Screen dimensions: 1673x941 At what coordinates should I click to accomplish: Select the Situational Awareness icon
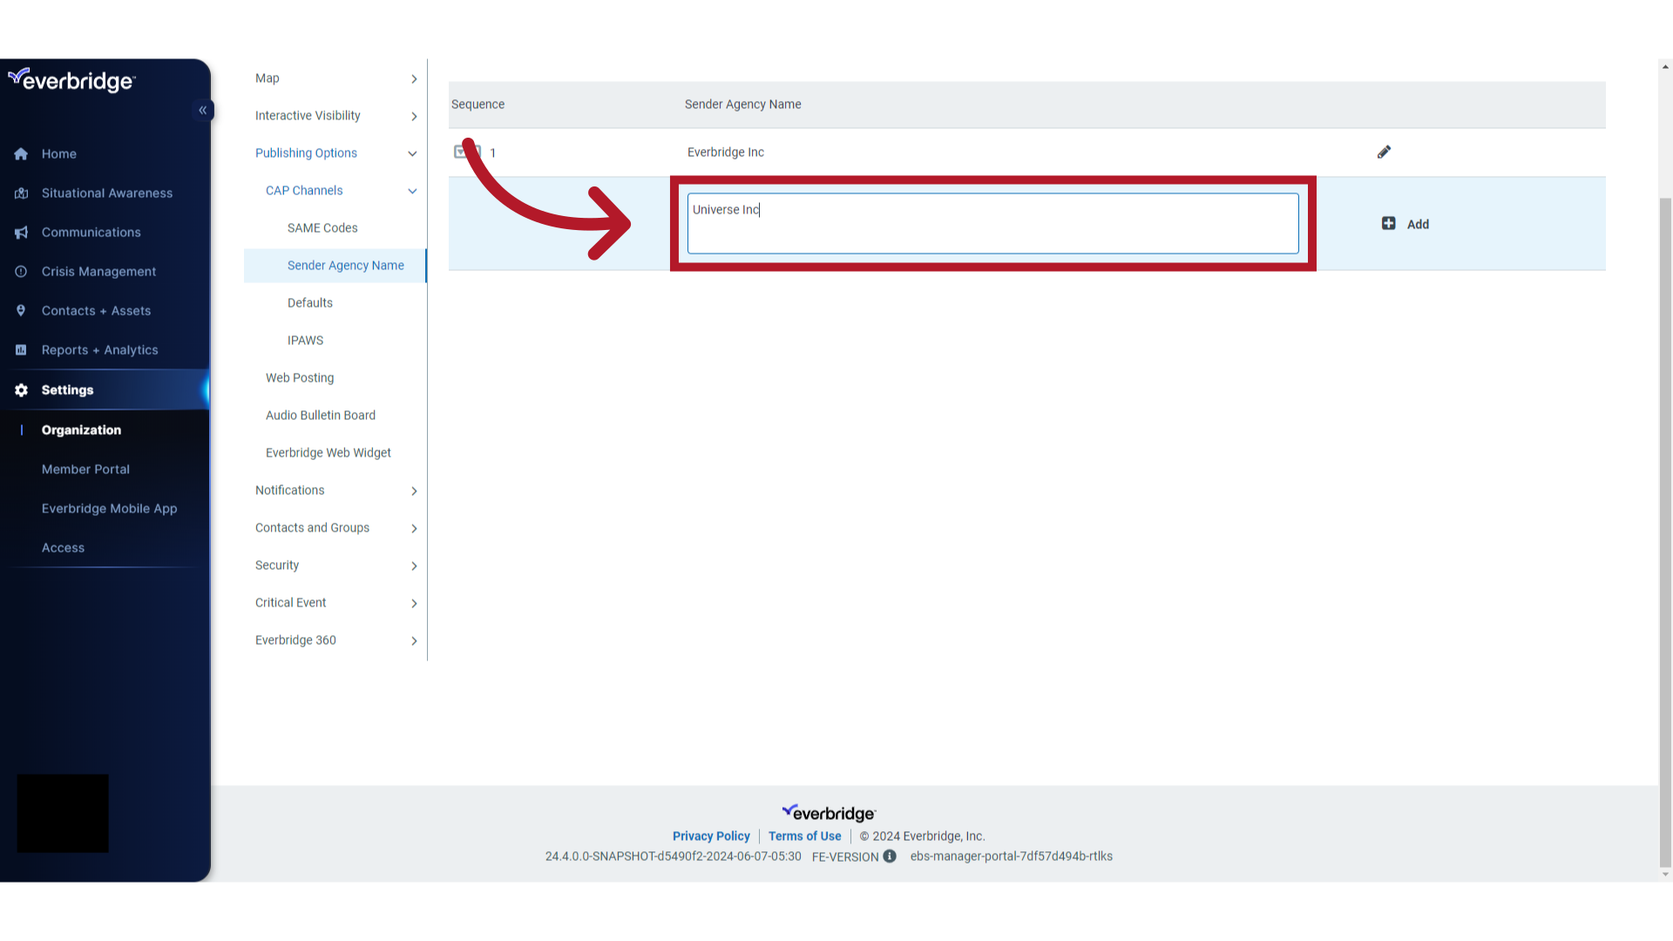[22, 193]
